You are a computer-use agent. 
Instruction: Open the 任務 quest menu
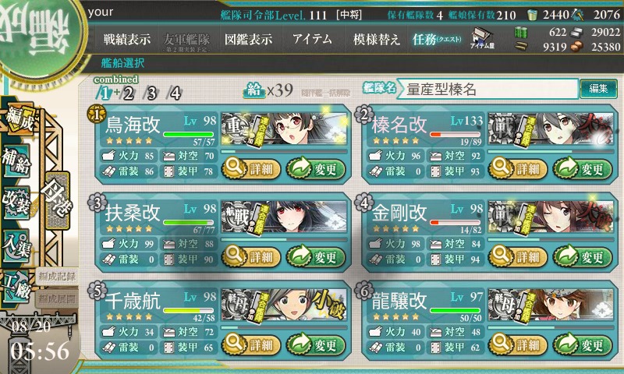tap(437, 39)
